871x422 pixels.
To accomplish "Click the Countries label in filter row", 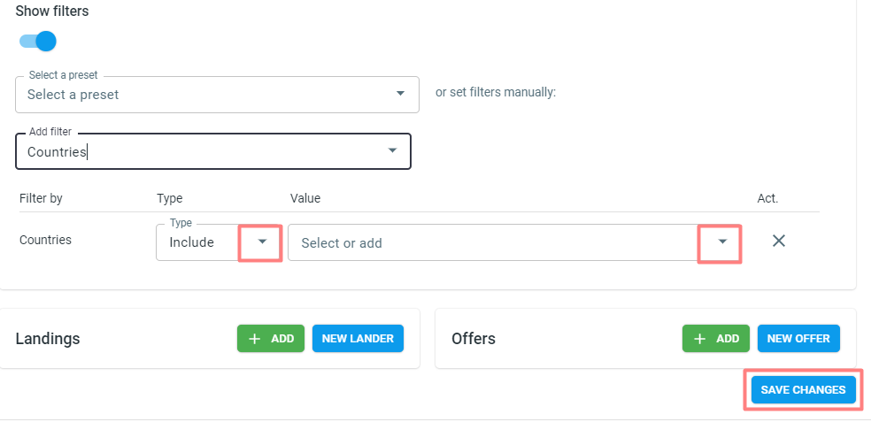I will [x=45, y=240].
